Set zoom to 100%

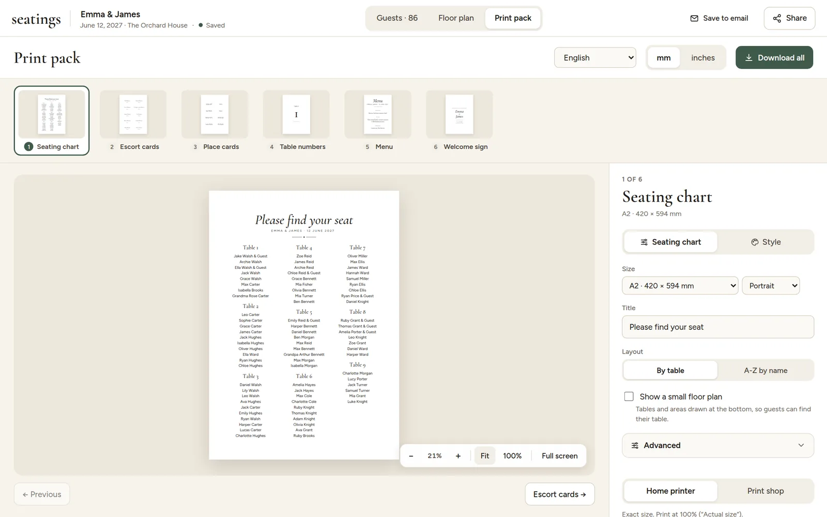(512, 456)
